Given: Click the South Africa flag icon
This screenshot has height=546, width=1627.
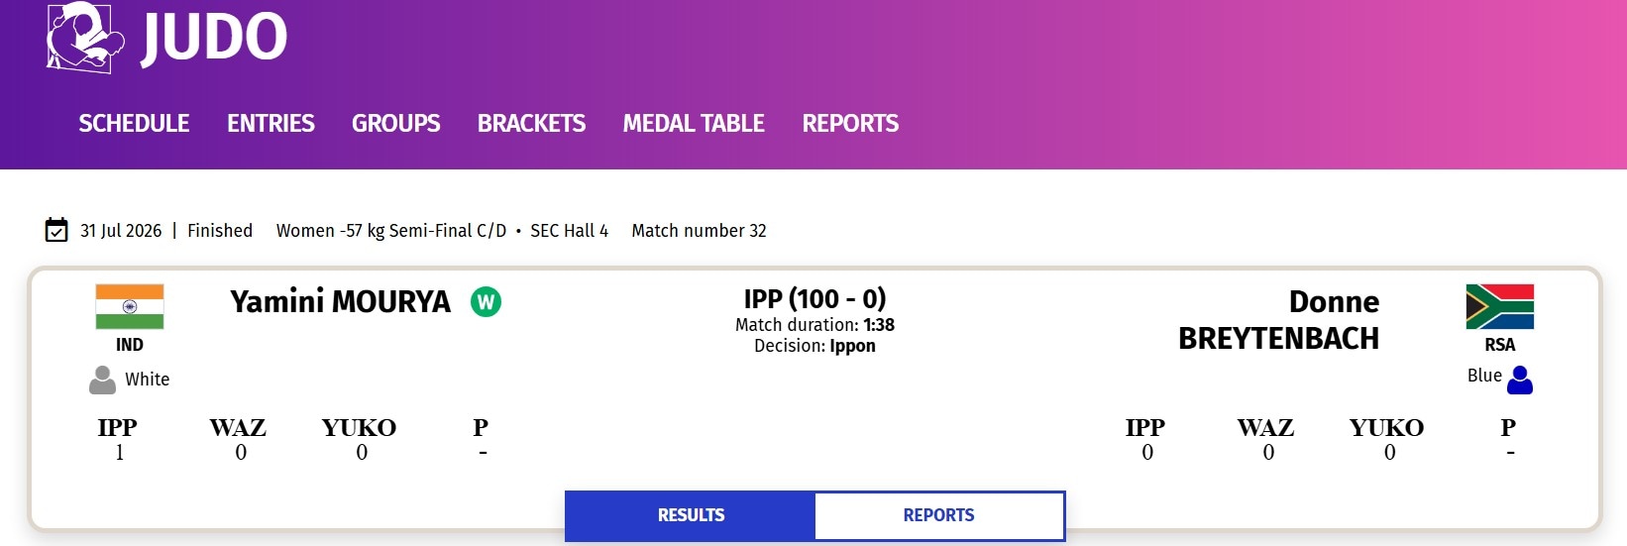Looking at the screenshot, I should (x=1499, y=307).
